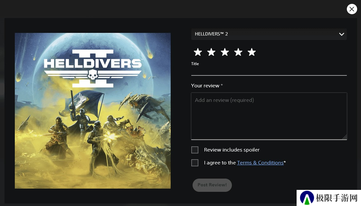Choose the third star rating
Viewport: 361px width, 206px height.
coord(225,52)
